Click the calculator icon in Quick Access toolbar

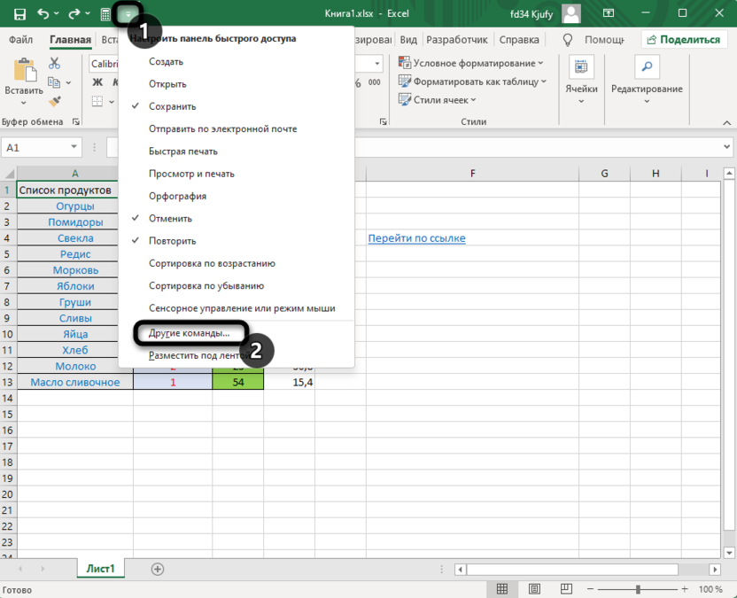click(105, 14)
